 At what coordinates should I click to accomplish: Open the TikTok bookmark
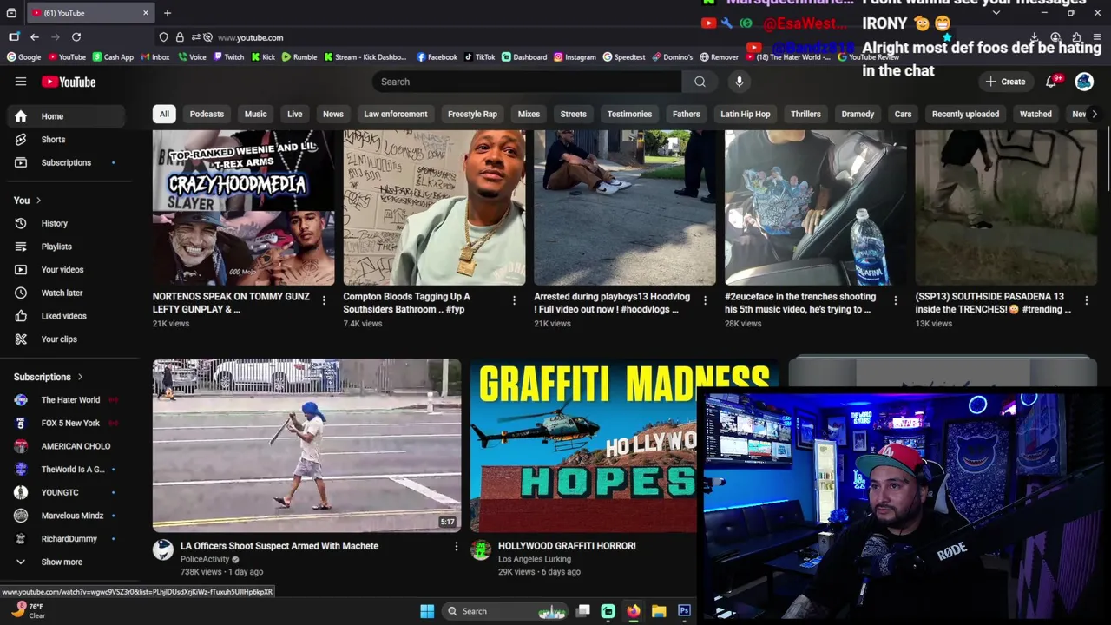(479, 57)
